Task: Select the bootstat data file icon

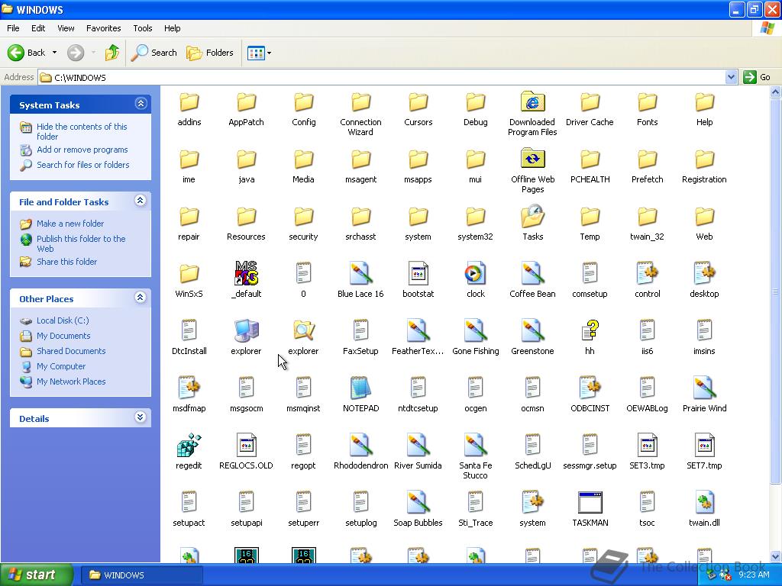Action: [418, 273]
